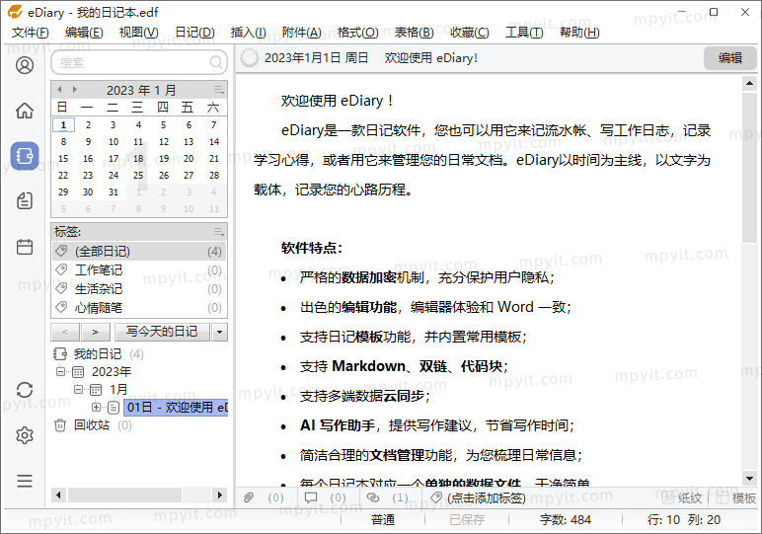Click the tag icon for 生活杂记
762x534 pixels.
click(61, 288)
